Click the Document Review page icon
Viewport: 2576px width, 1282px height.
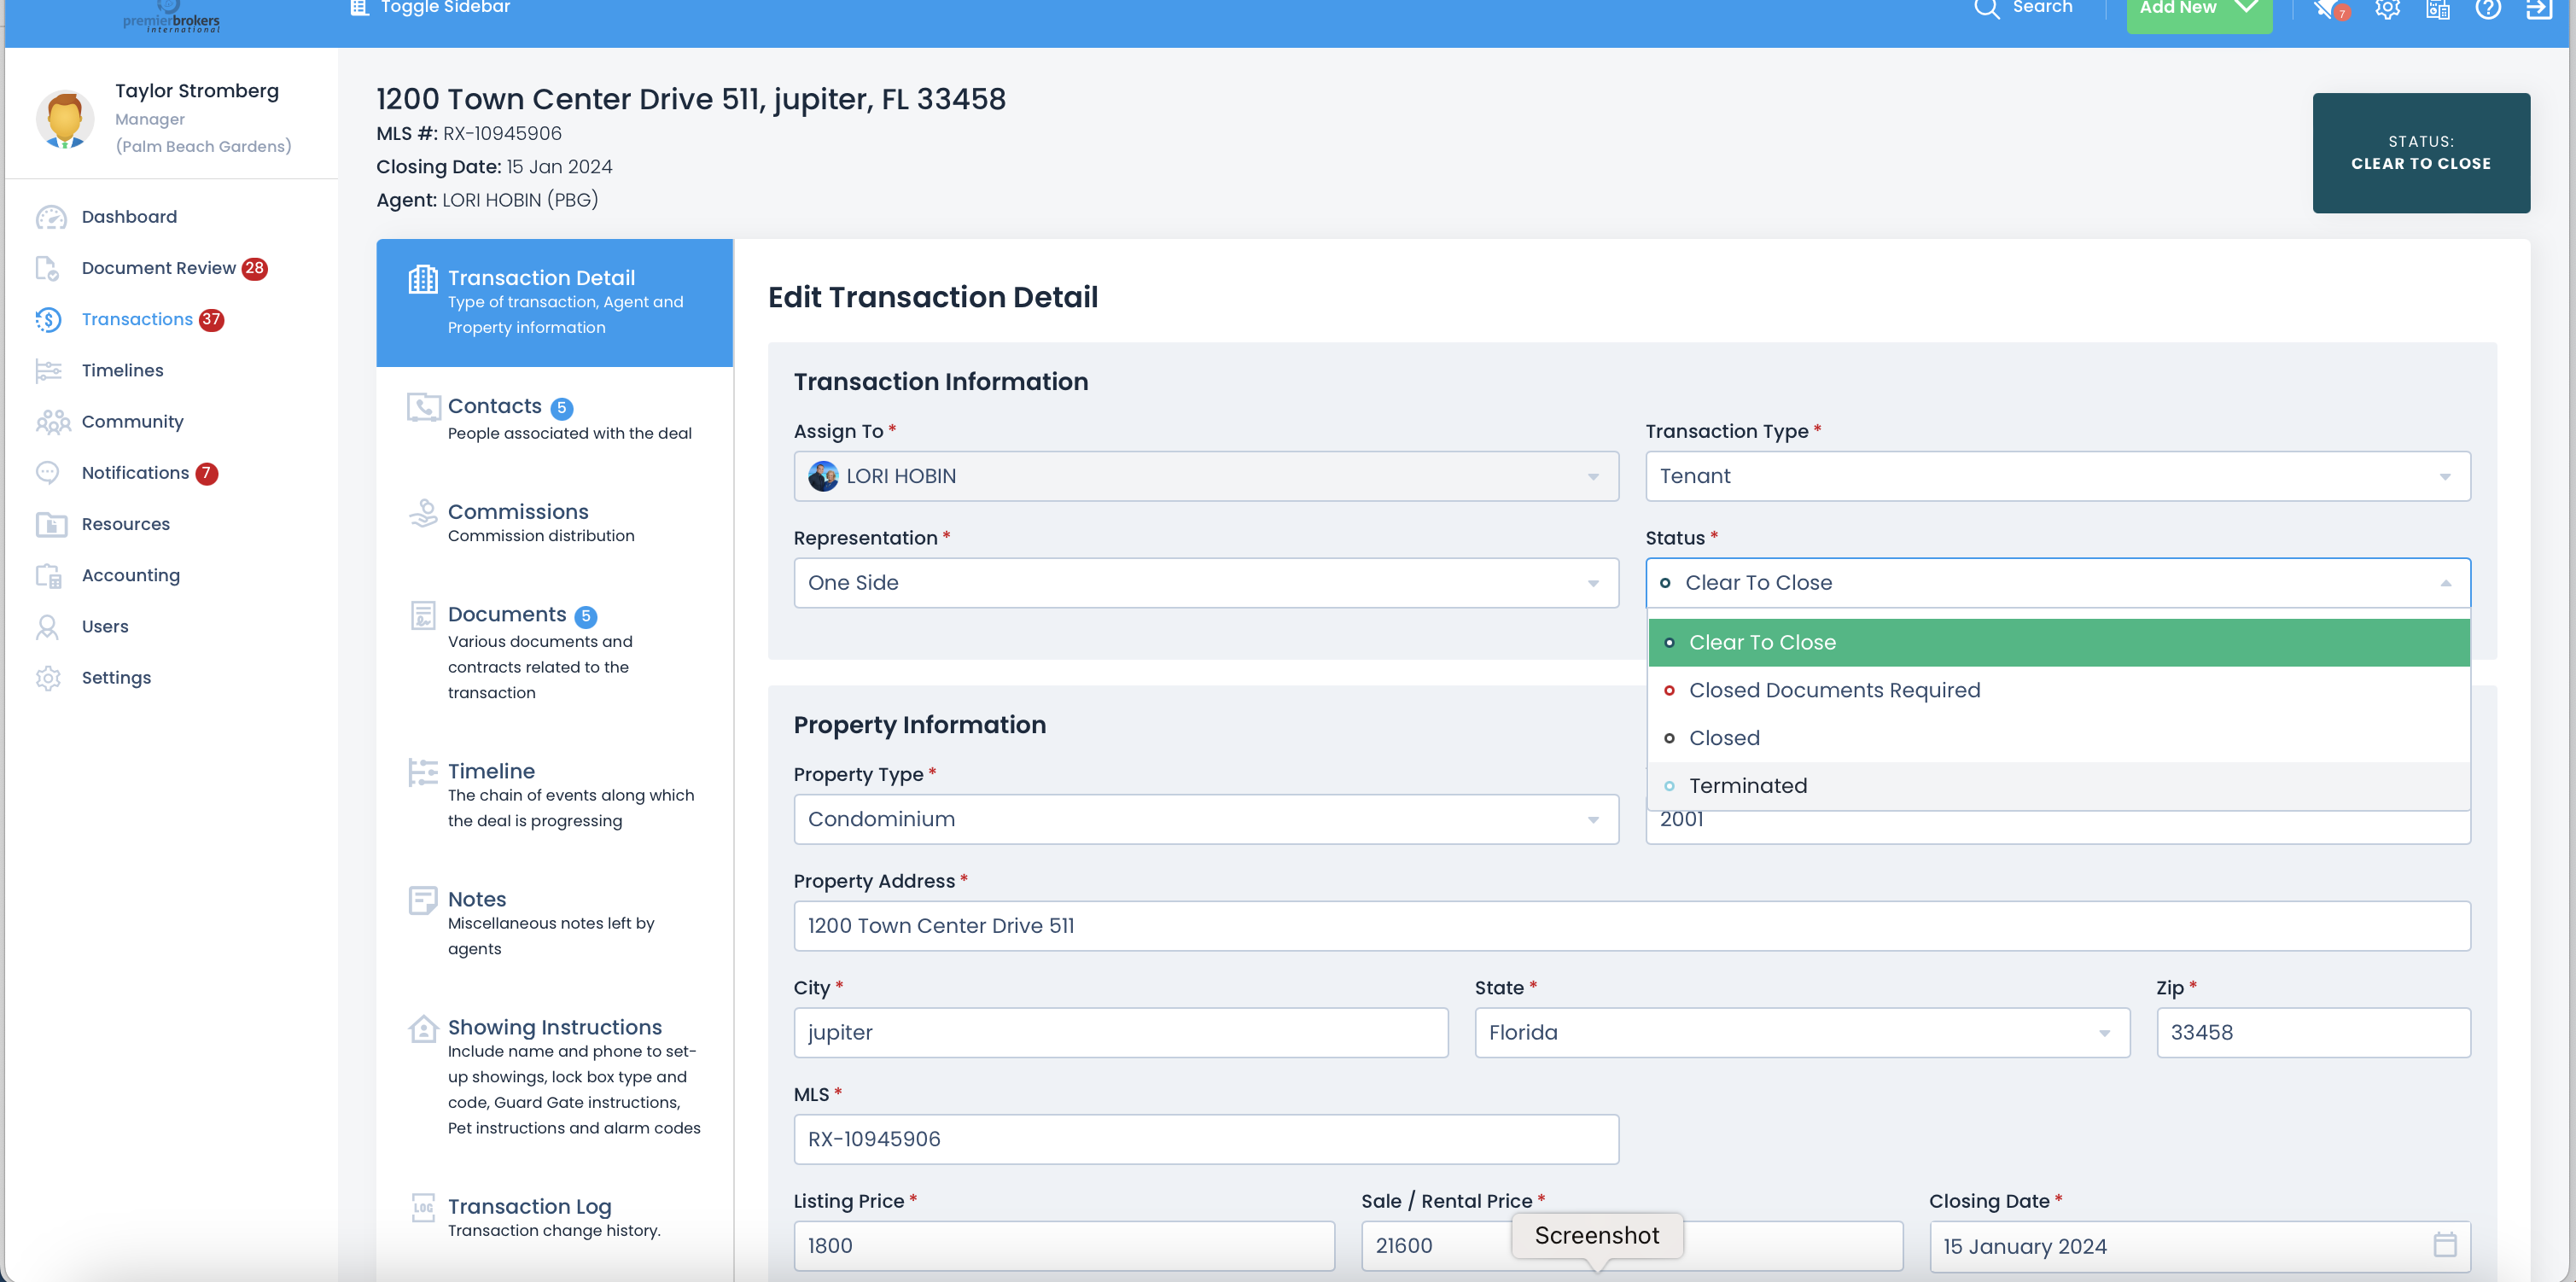point(47,268)
